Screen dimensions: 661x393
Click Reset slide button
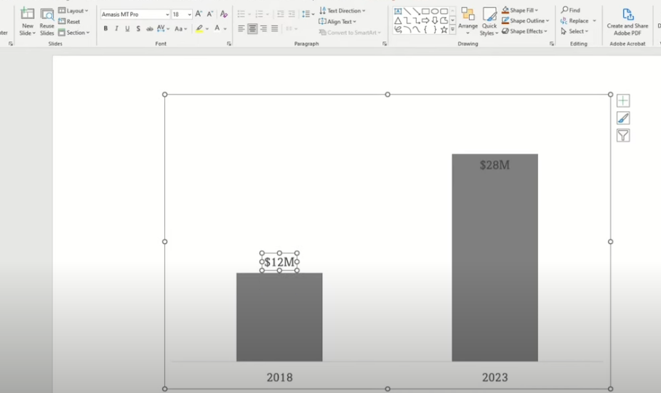tap(70, 22)
